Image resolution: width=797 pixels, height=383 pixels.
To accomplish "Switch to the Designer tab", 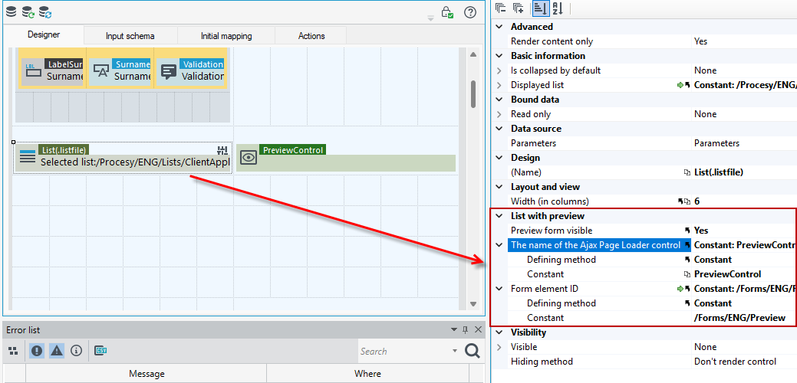I will coord(44,35).
